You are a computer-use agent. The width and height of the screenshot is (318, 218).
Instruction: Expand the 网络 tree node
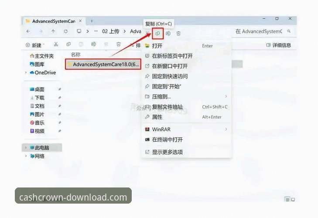click(26, 156)
